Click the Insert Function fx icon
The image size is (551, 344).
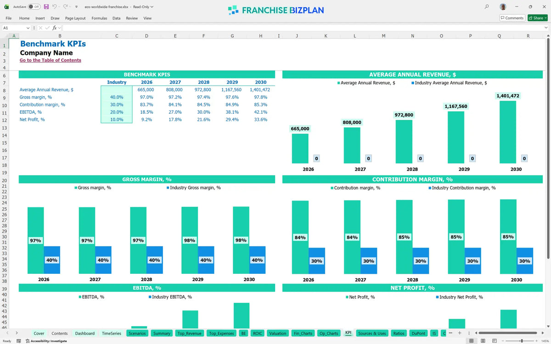54,28
